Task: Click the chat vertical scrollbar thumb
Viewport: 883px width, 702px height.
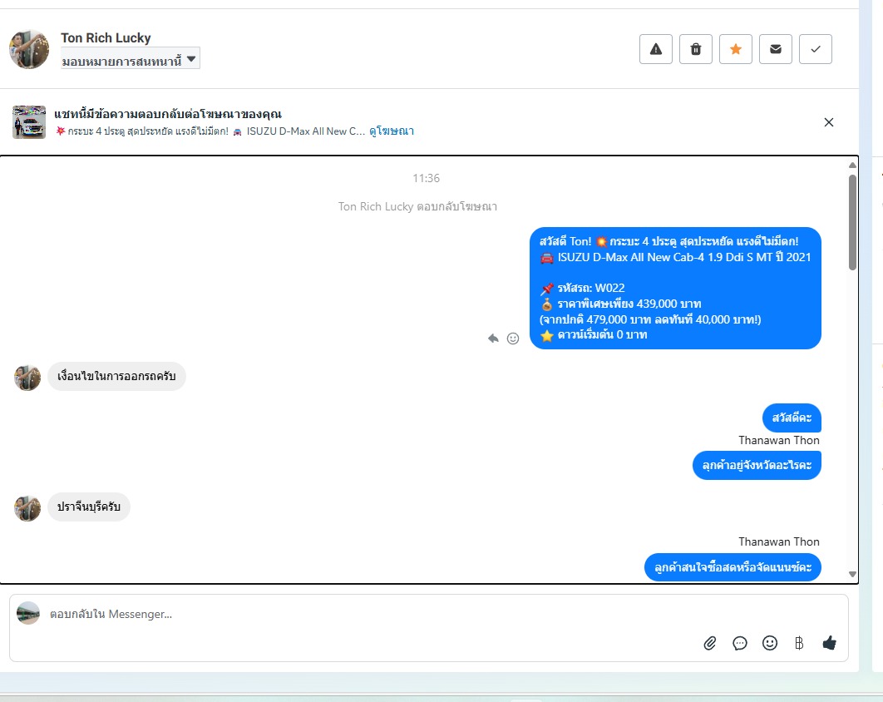Action: [x=852, y=223]
